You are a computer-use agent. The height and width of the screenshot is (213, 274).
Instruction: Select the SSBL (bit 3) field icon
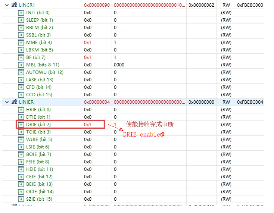pos(21,35)
